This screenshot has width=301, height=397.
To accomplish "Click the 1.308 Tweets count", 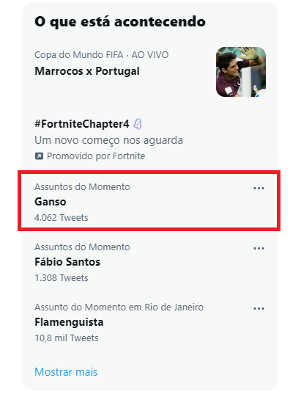I will [62, 278].
